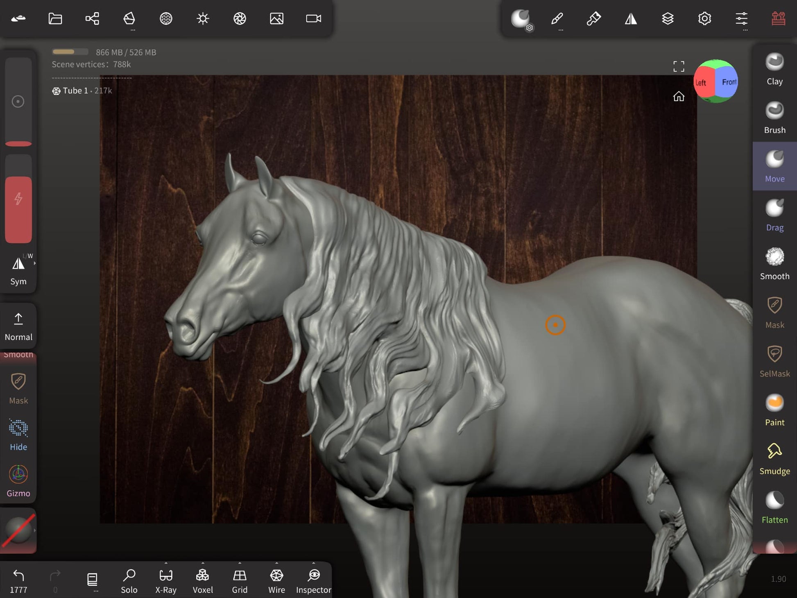Toggle X-Ray display mode
The height and width of the screenshot is (598, 797).
[166, 580]
